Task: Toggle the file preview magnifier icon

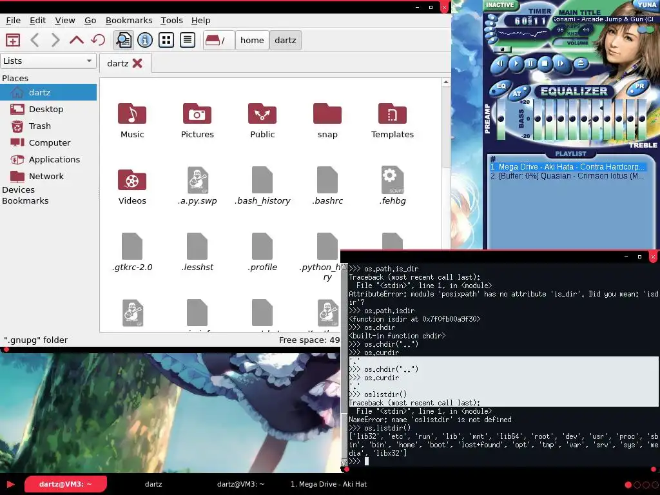Action: point(123,40)
